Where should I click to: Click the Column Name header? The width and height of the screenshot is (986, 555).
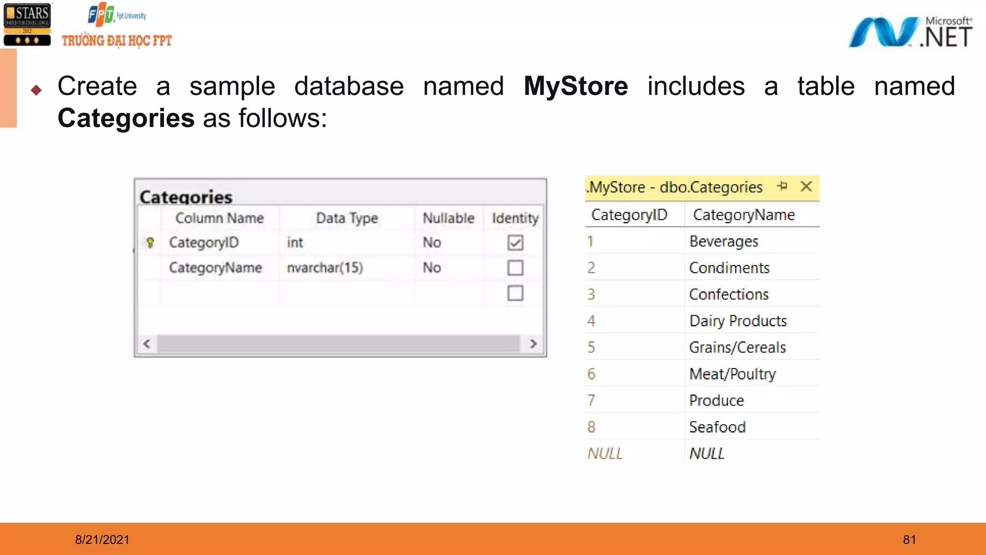(220, 218)
